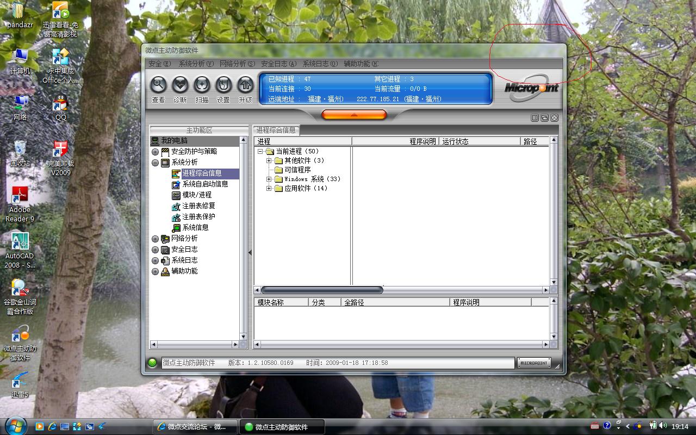Open the 回收站 desktop icon

coord(20,153)
